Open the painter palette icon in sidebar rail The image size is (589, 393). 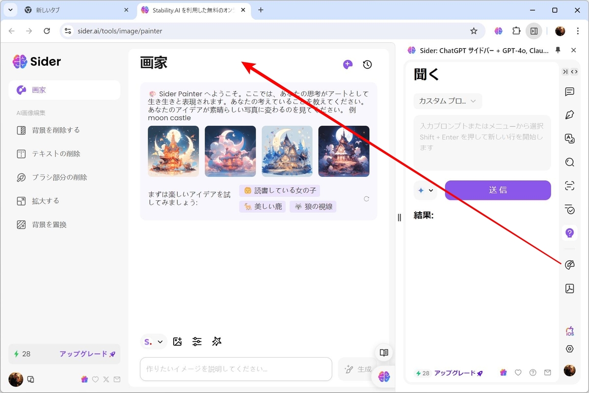coord(569,265)
